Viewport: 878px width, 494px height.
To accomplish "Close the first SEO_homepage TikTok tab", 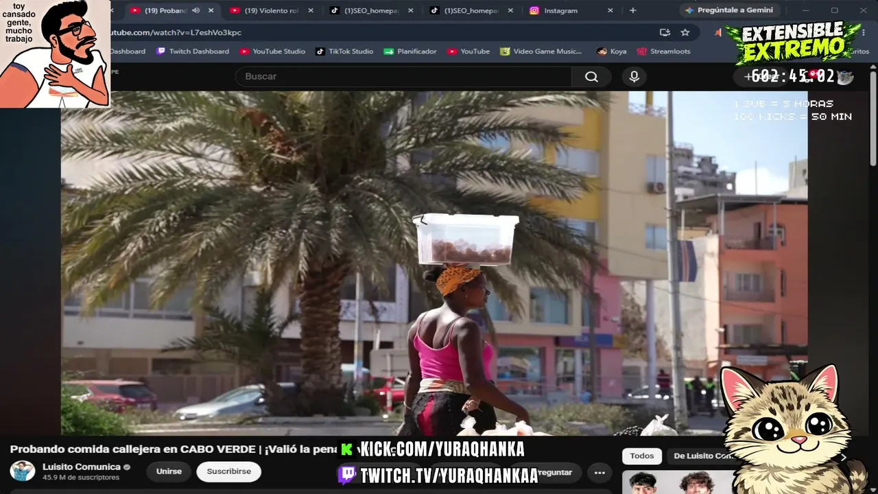I will click(411, 10).
